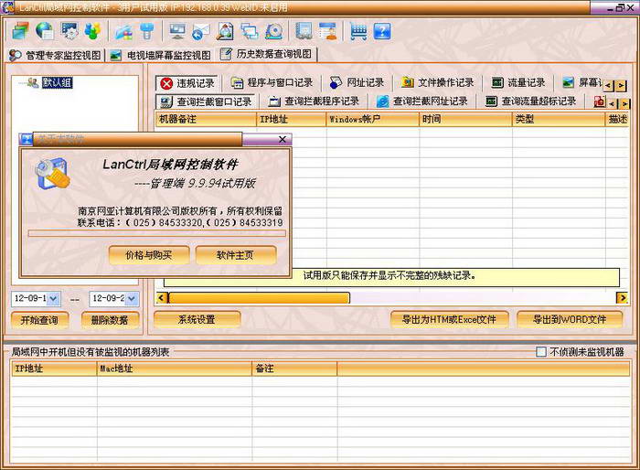Click the magnifier over document toolbar icon
This screenshot has width=640, height=470.
pyautogui.click(x=225, y=31)
